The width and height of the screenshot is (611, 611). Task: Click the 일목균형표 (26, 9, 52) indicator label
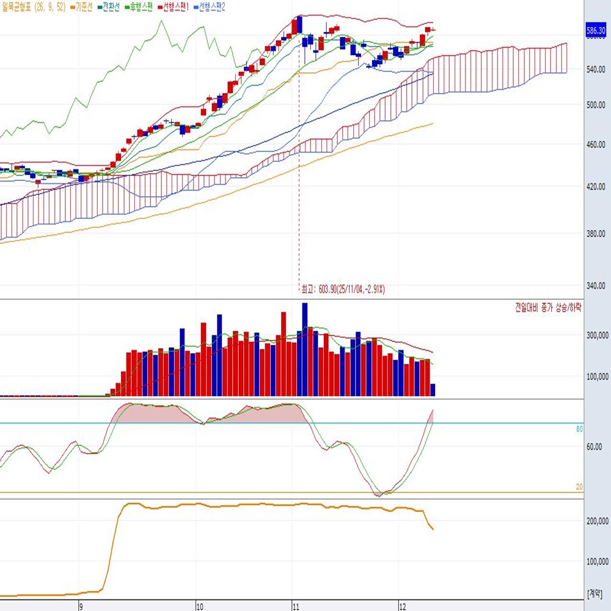(34, 7)
